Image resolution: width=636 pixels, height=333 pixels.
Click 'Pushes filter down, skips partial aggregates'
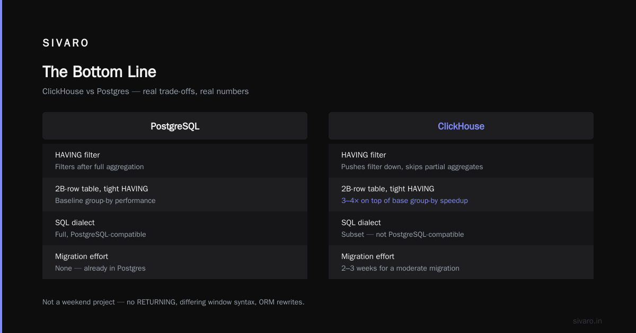point(412,166)
